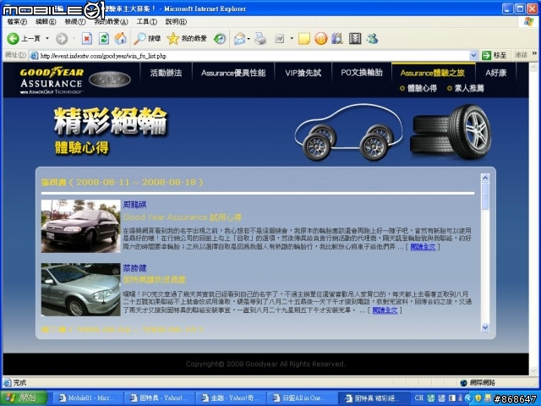Switch to the Mobile01 taskbar window
541x406 pixels.
[86, 398]
